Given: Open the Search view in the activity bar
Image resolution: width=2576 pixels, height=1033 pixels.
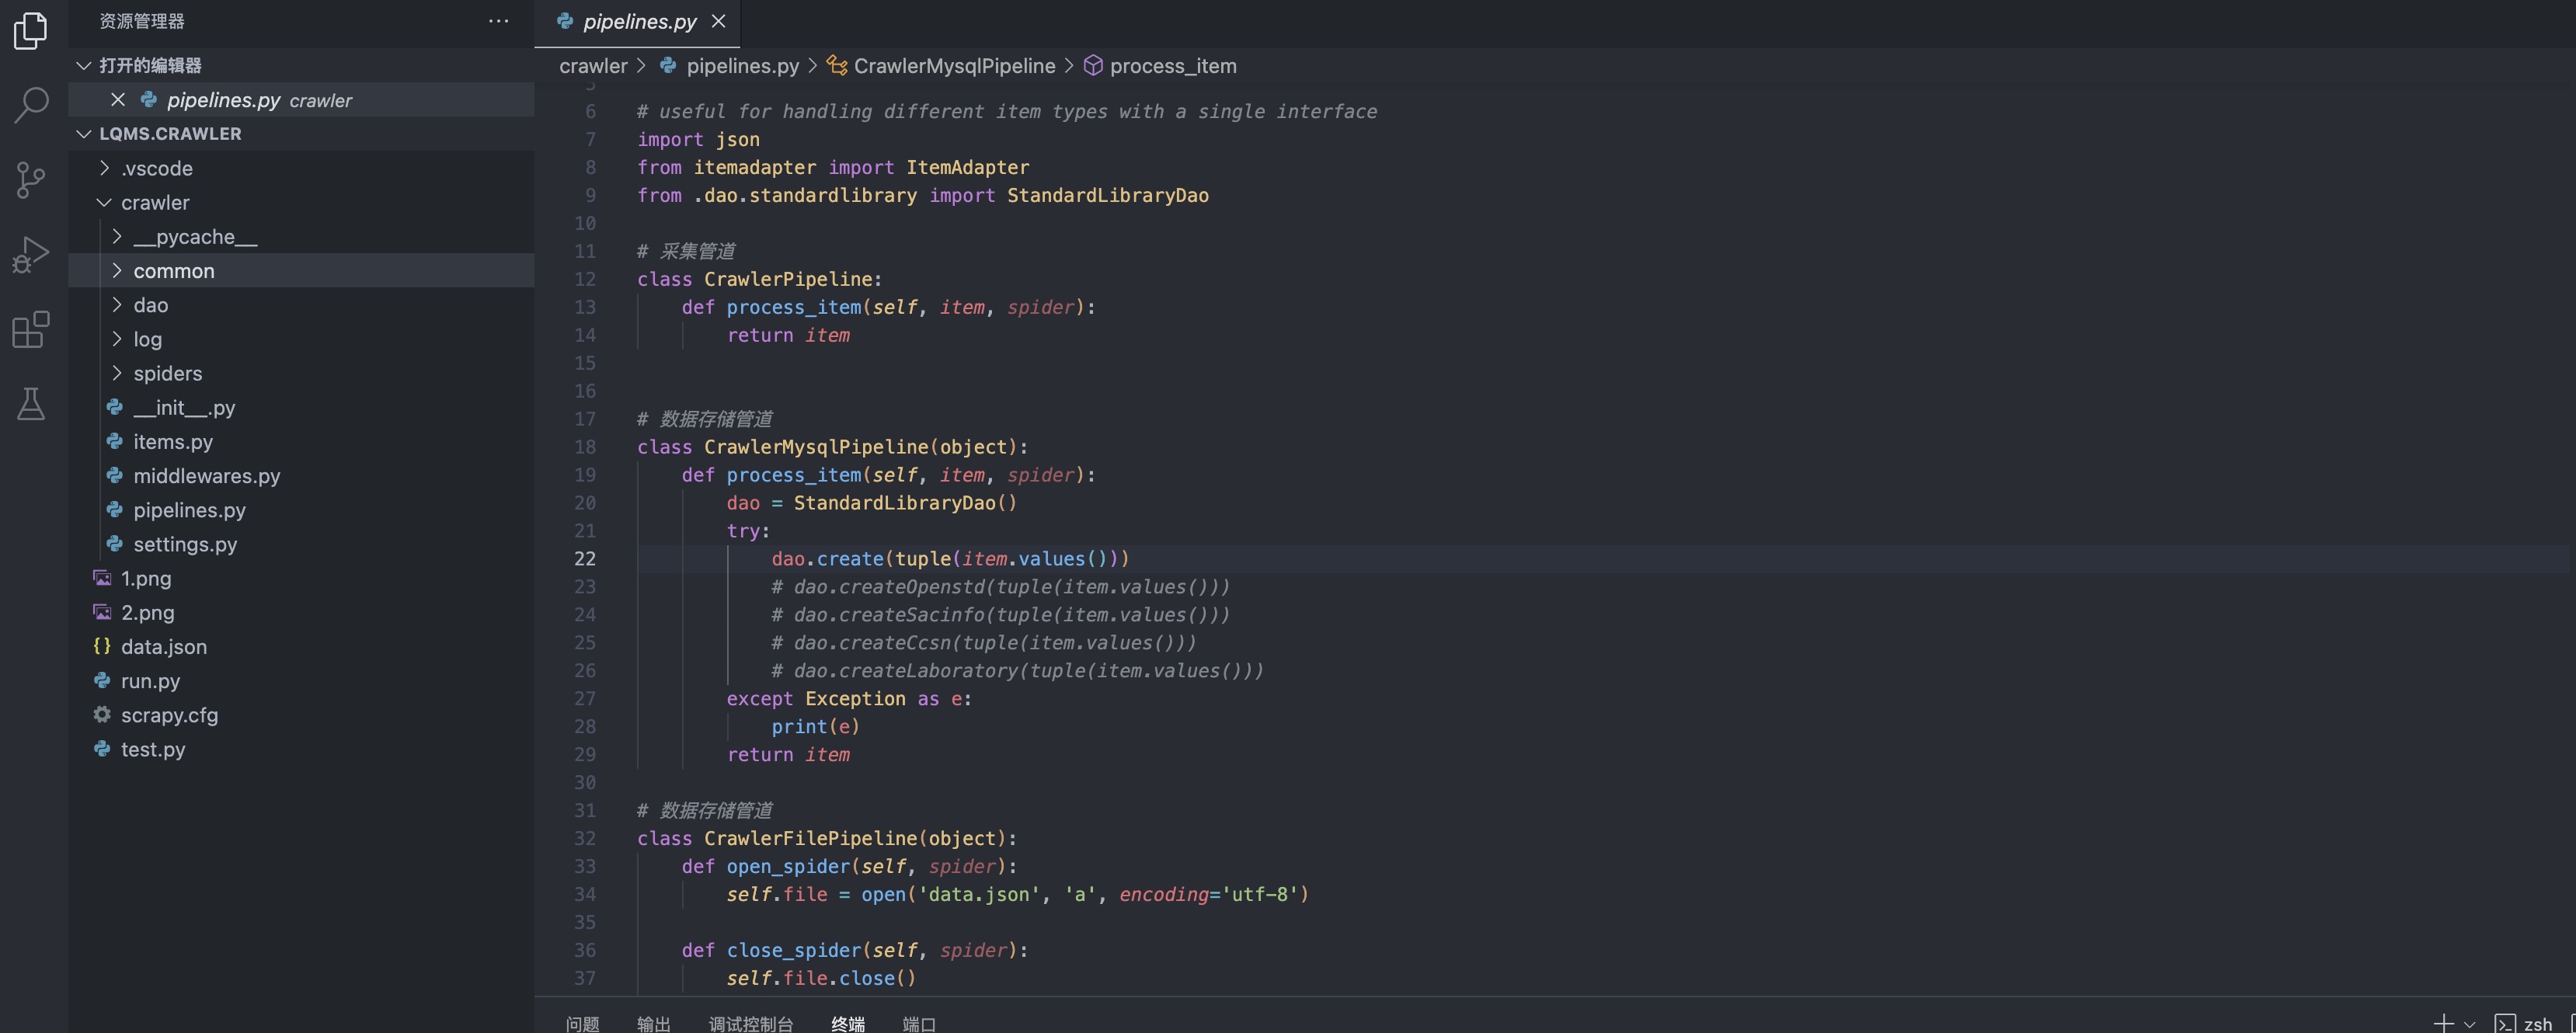Looking at the screenshot, I should (x=31, y=104).
